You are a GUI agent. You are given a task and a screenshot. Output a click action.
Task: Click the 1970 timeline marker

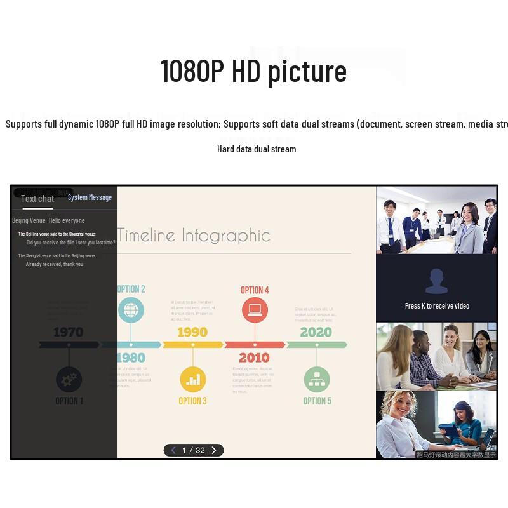pos(69,332)
